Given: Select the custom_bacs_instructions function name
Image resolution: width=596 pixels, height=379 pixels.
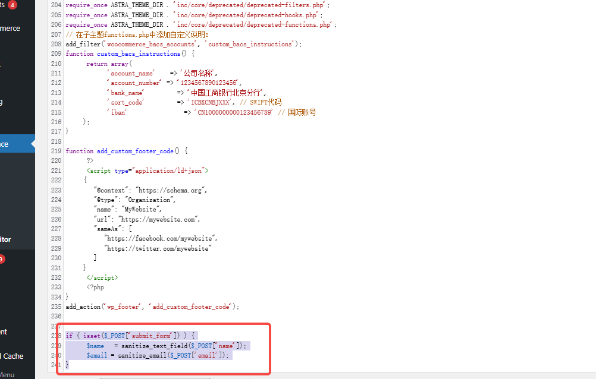Looking at the screenshot, I should click(138, 53).
